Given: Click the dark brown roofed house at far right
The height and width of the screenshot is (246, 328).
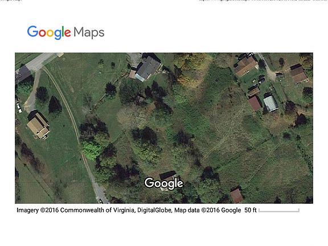Looking at the screenshot, I should coord(299,74).
